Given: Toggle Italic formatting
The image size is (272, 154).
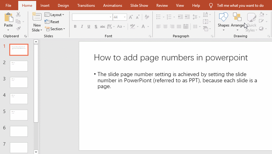Looking at the screenshot, I should (x=82, y=26).
